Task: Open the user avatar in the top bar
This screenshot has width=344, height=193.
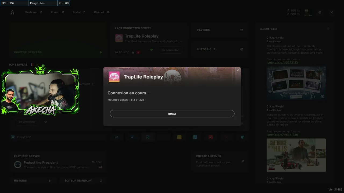Action: (x=308, y=12)
